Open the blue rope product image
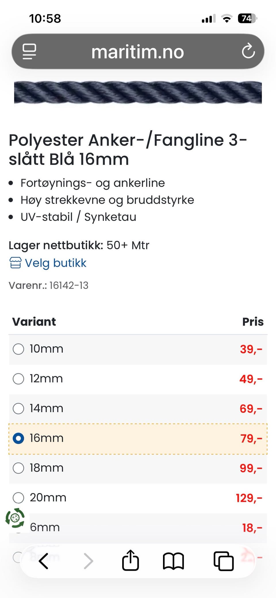This screenshot has width=276, height=598. tap(138, 93)
